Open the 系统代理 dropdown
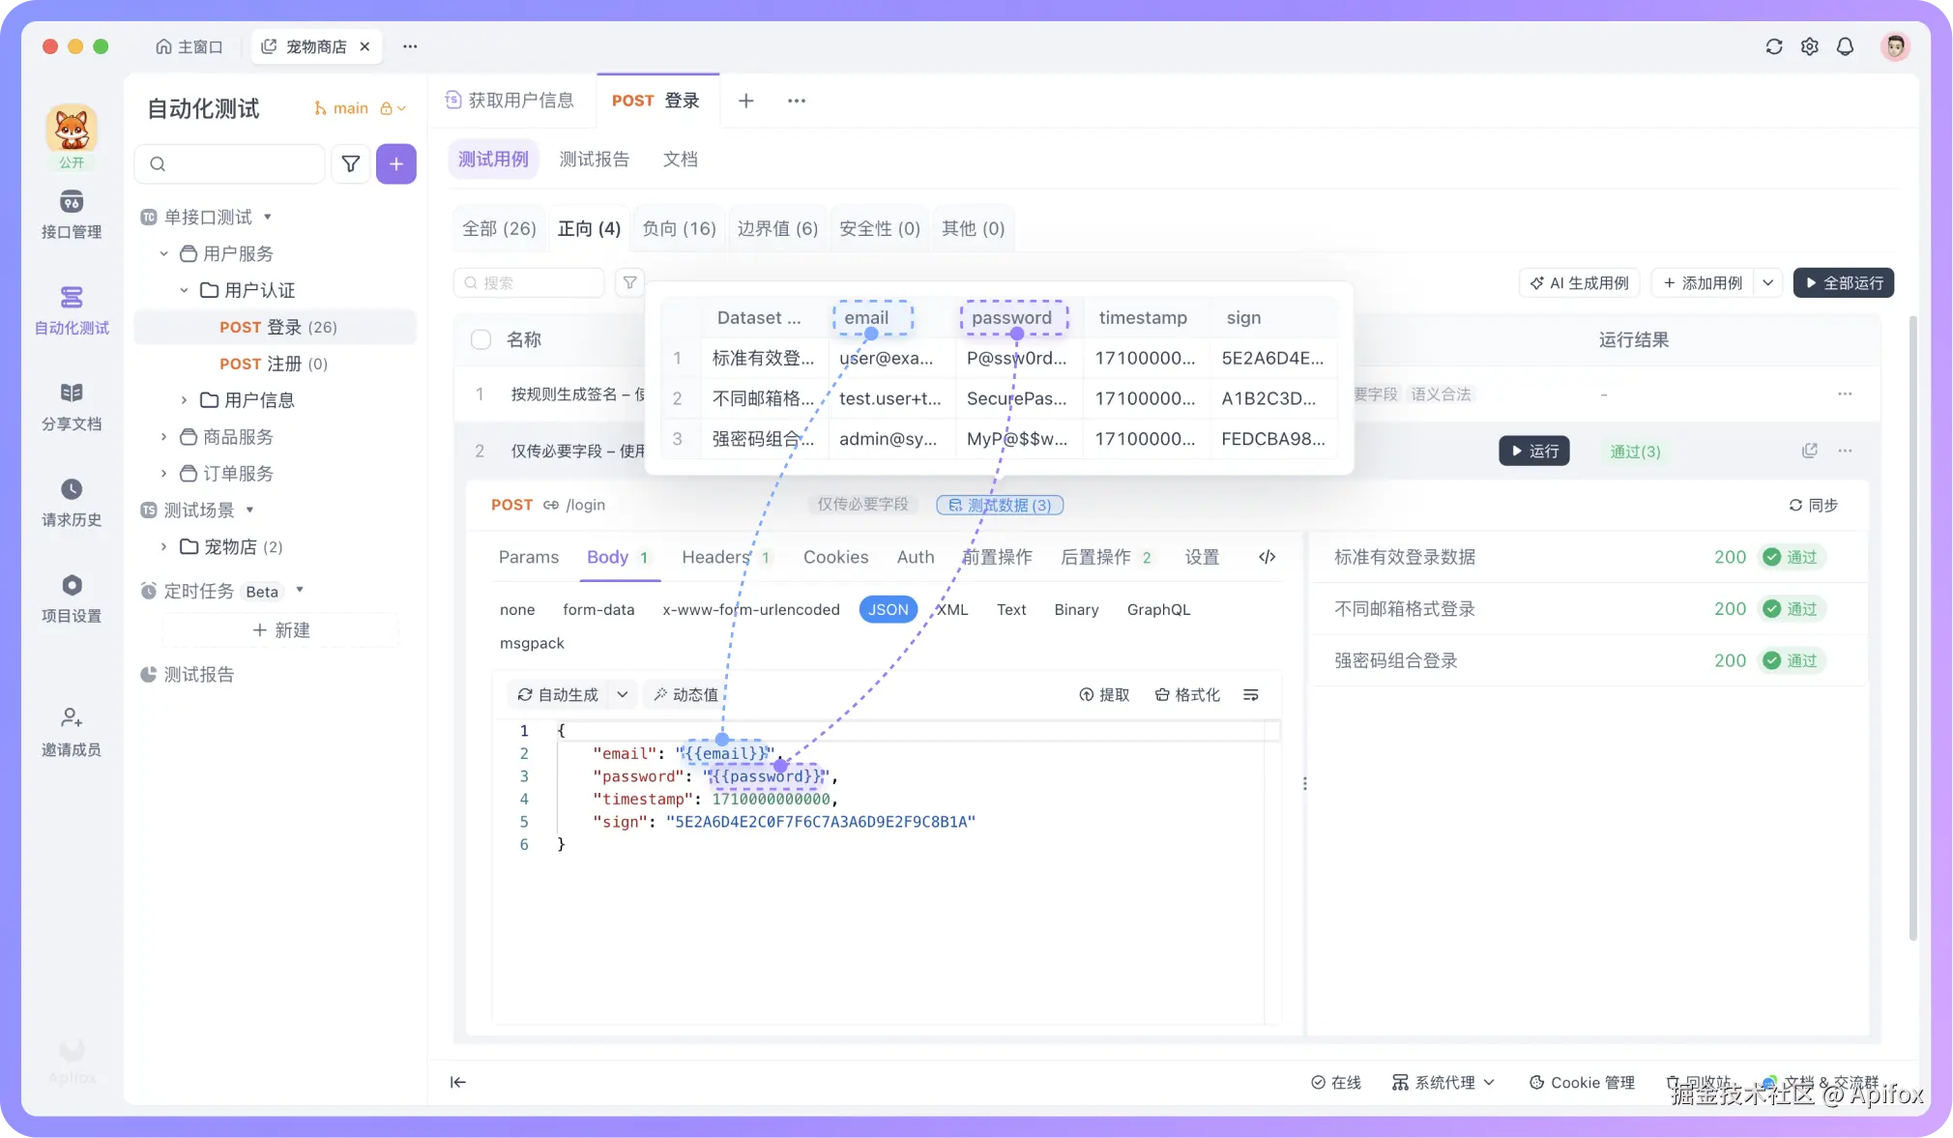Viewport: 1953px width, 1138px height. point(1443,1082)
